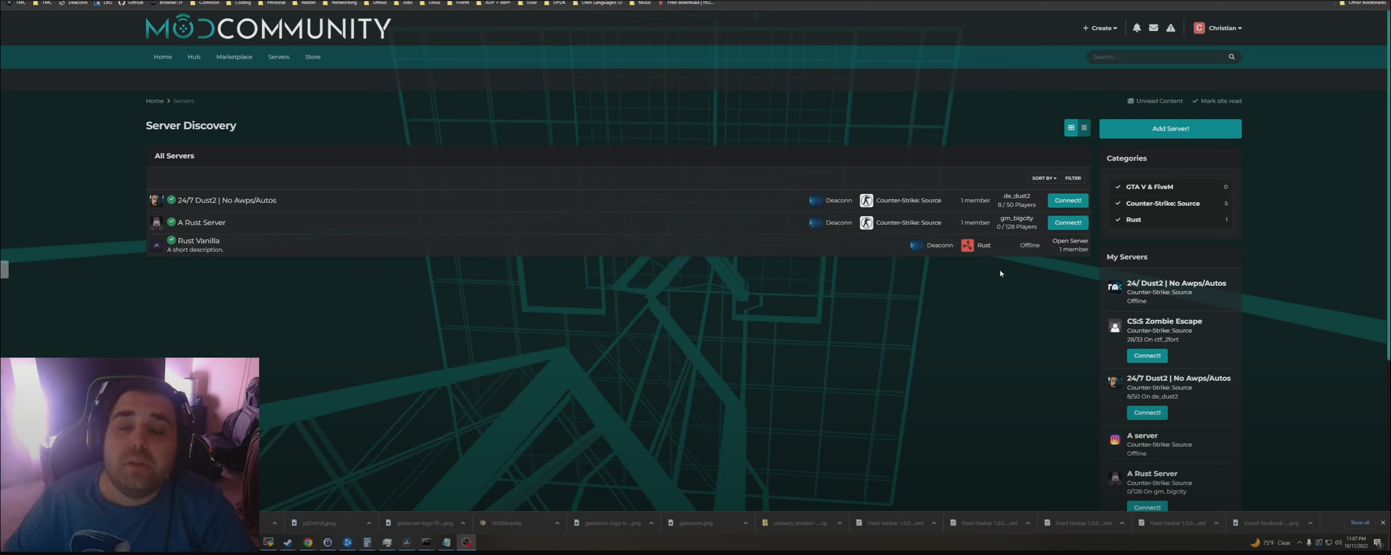
Task: Click the A server Instagram-style icon
Action: pyautogui.click(x=1114, y=440)
